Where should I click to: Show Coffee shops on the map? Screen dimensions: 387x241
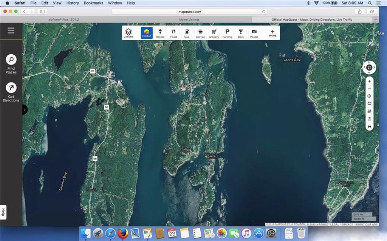(x=200, y=33)
